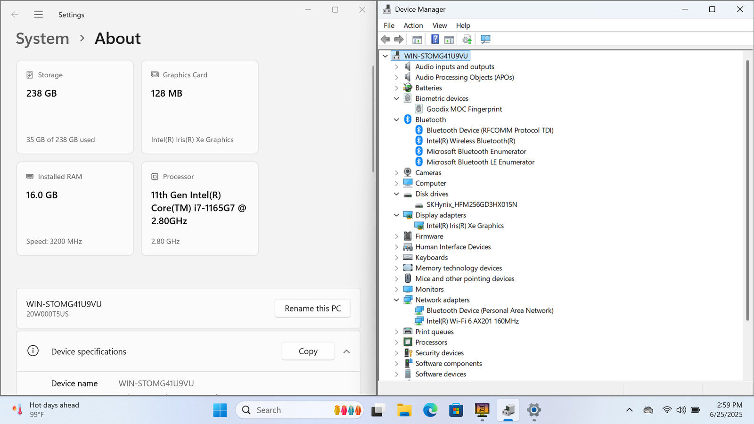Click the Settings window vertical scrollbar
The width and height of the screenshot is (754, 424).
[373, 119]
